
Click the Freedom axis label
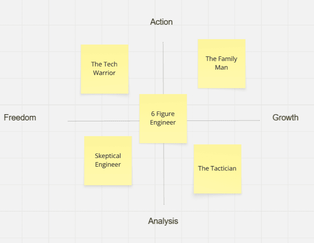pos(20,118)
